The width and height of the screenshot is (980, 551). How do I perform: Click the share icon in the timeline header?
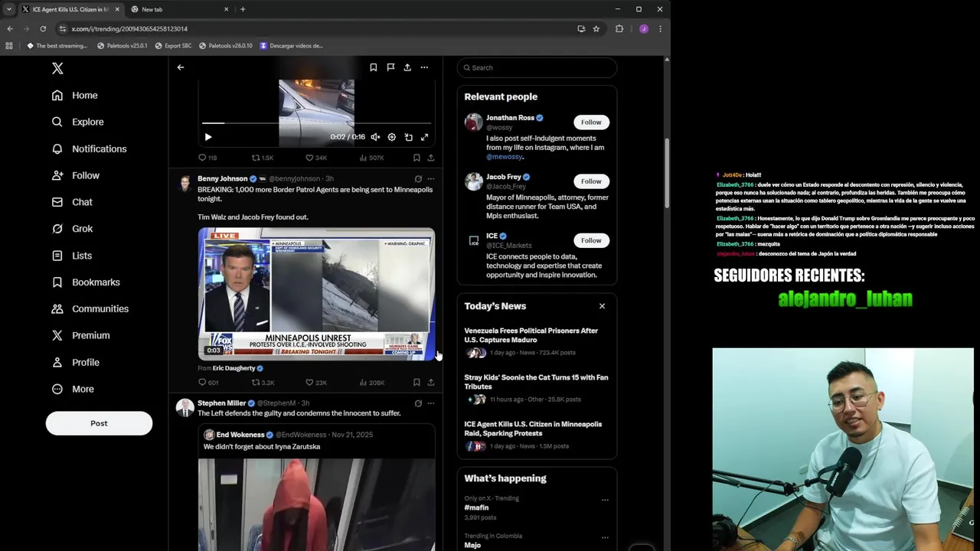point(407,67)
